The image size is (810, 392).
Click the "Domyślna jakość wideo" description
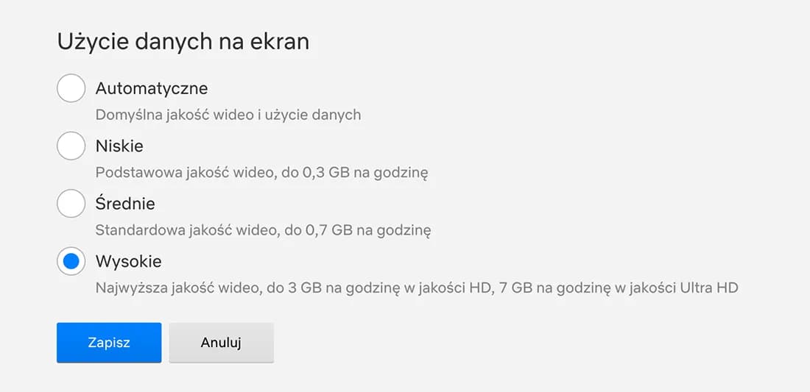(228, 115)
